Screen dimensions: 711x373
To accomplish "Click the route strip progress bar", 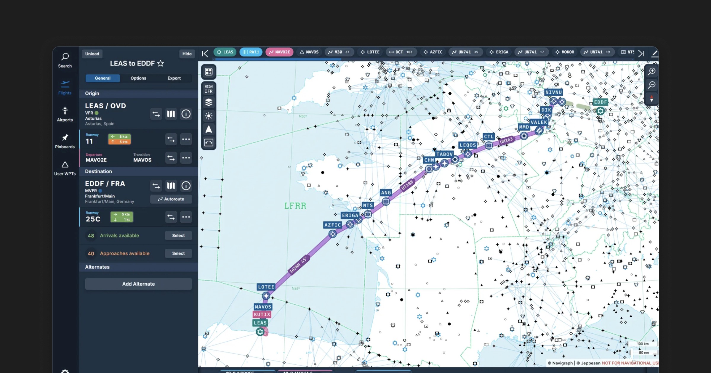I will click(x=278, y=59).
